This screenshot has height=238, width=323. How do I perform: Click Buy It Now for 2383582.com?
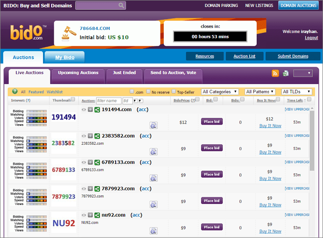point(270,152)
